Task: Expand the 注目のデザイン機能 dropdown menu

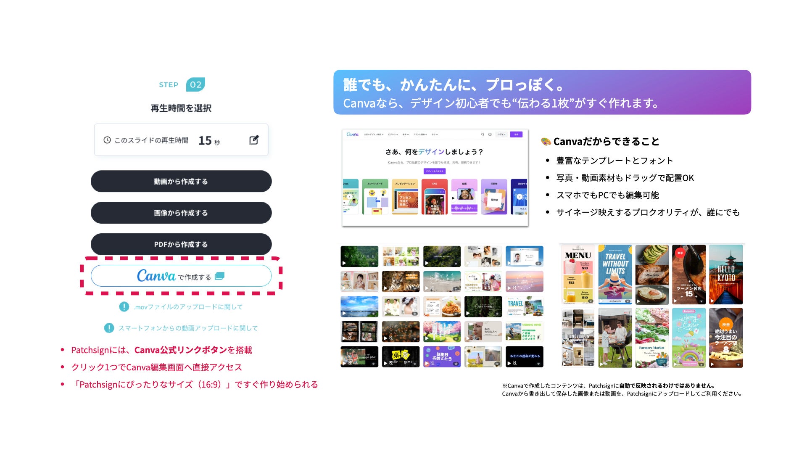Action: point(374,135)
